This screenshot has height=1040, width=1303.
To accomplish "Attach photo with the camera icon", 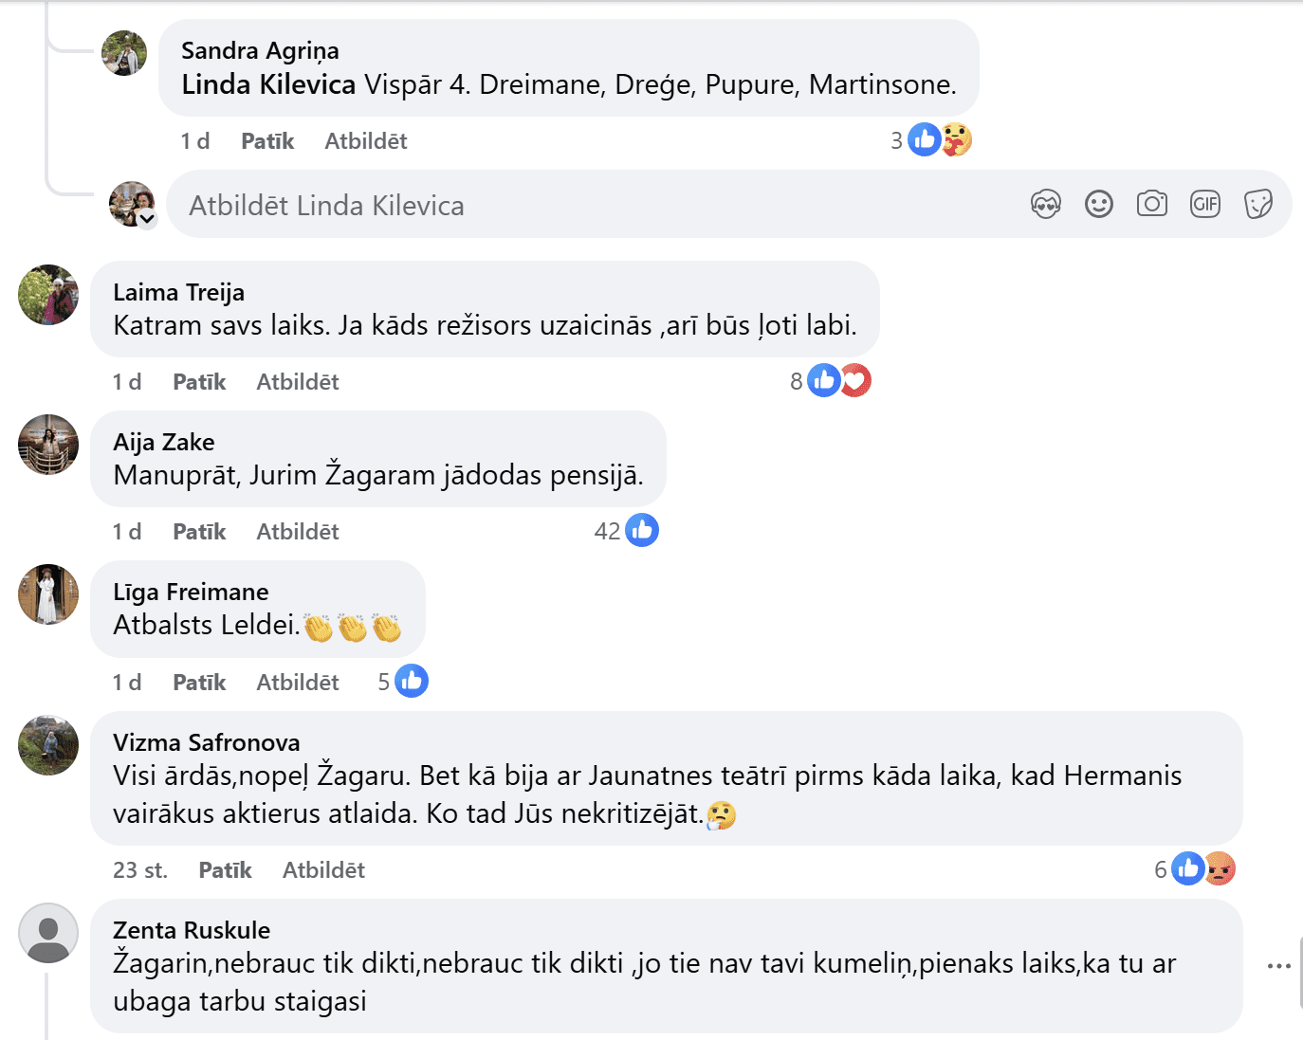I will (x=1151, y=204).
